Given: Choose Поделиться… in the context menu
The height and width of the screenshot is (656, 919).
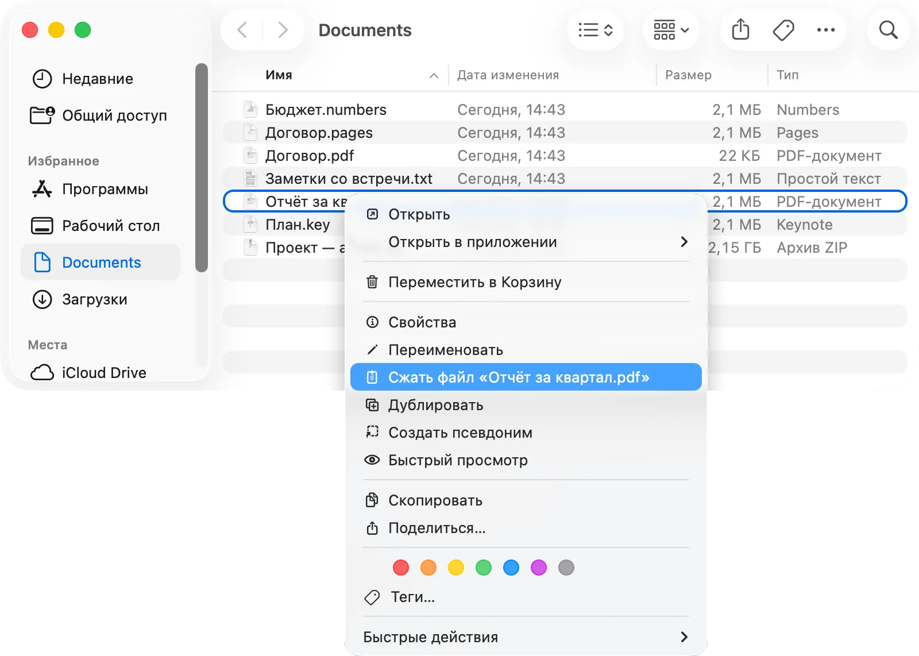Looking at the screenshot, I should click(526, 528).
